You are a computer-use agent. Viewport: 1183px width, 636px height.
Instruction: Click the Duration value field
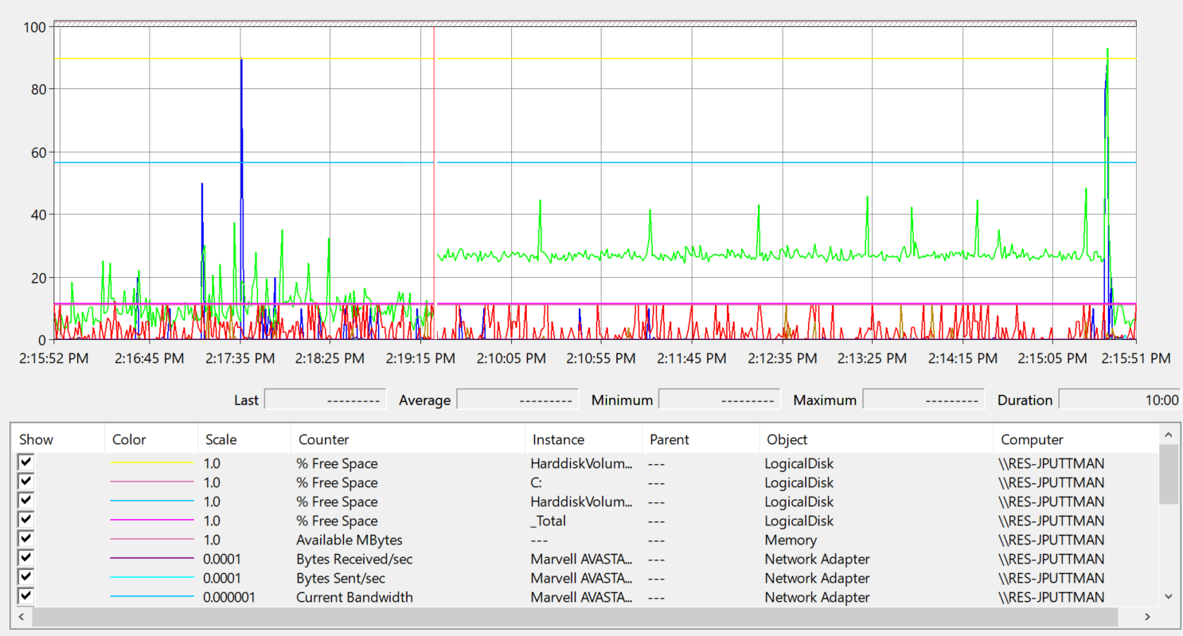pyautogui.click(x=1119, y=400)
